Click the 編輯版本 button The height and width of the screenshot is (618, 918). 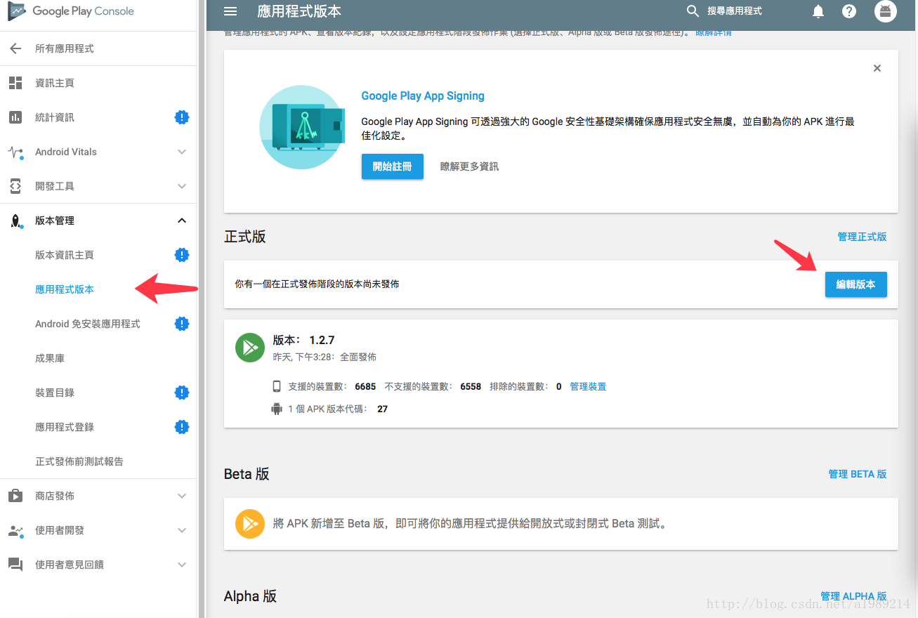(x=855, y=284)
